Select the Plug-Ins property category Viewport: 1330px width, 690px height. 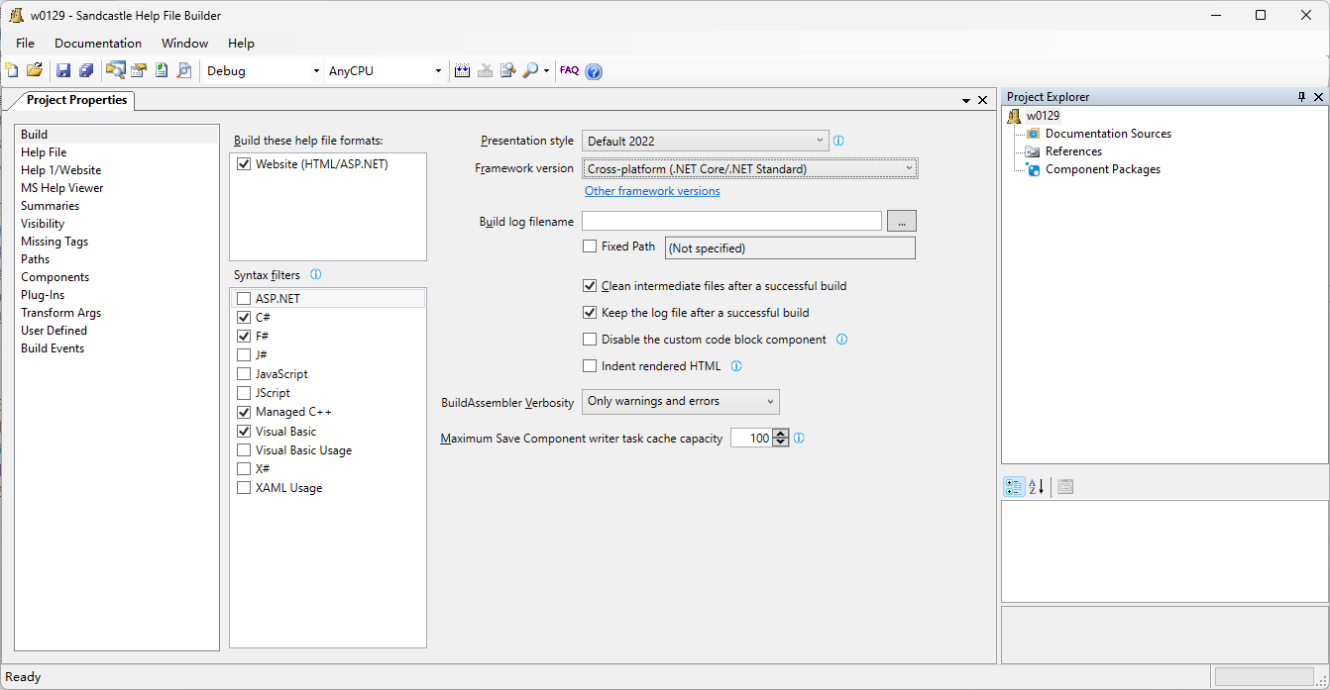[x=43, y=295]
